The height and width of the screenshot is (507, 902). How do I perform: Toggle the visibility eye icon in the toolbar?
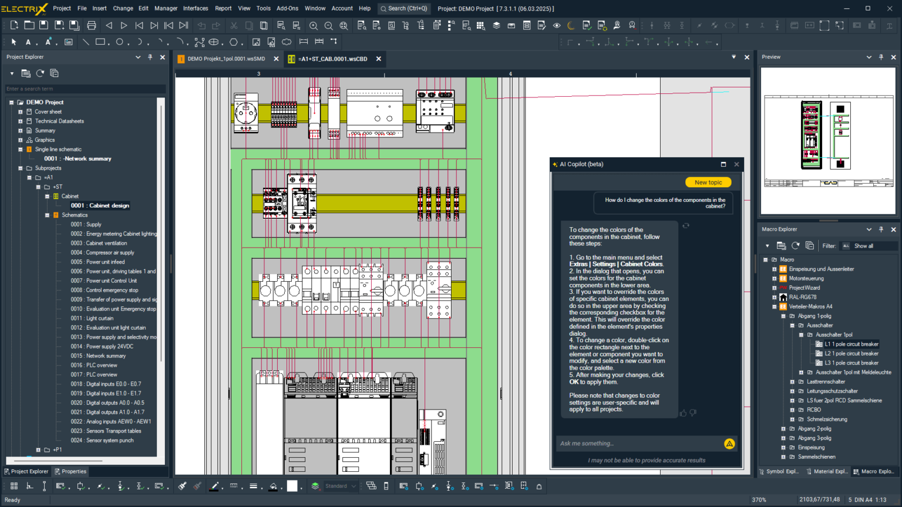point(557,26)
